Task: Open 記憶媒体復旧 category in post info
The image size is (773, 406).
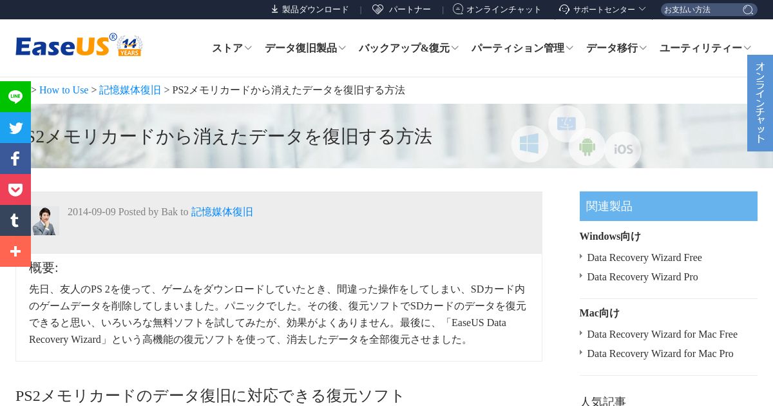Action: coord(222,212)
